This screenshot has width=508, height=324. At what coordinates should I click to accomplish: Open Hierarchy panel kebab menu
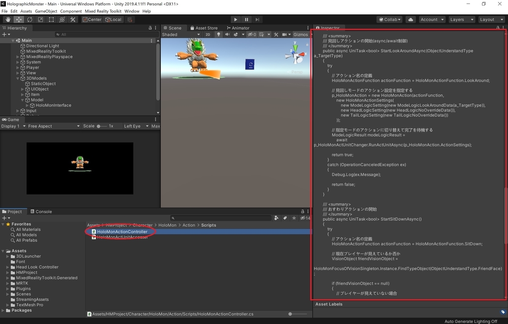coord(156,28)
